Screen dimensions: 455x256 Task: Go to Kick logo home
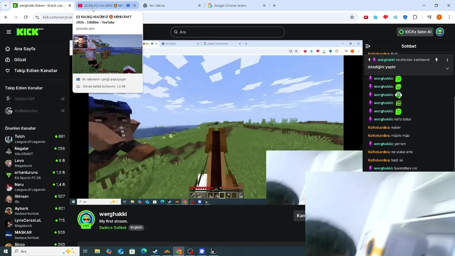click(x=30, y=32)
